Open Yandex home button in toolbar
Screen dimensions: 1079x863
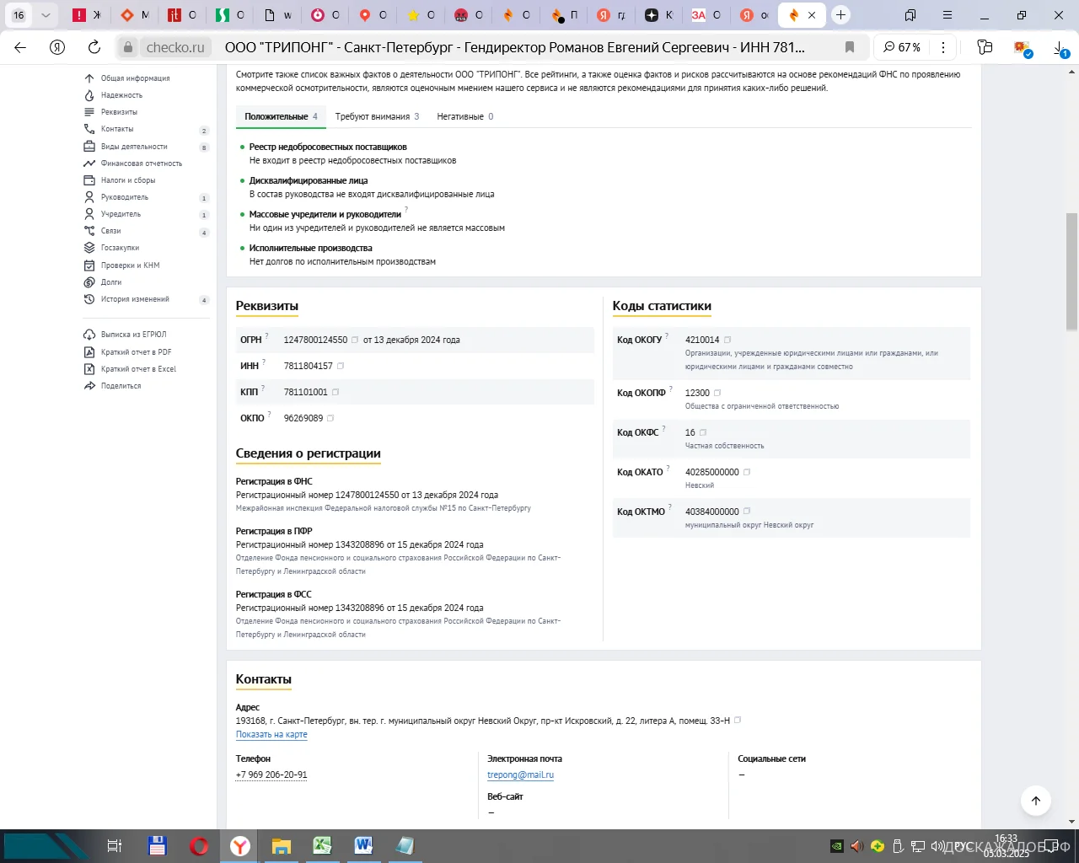coord(57,47)
